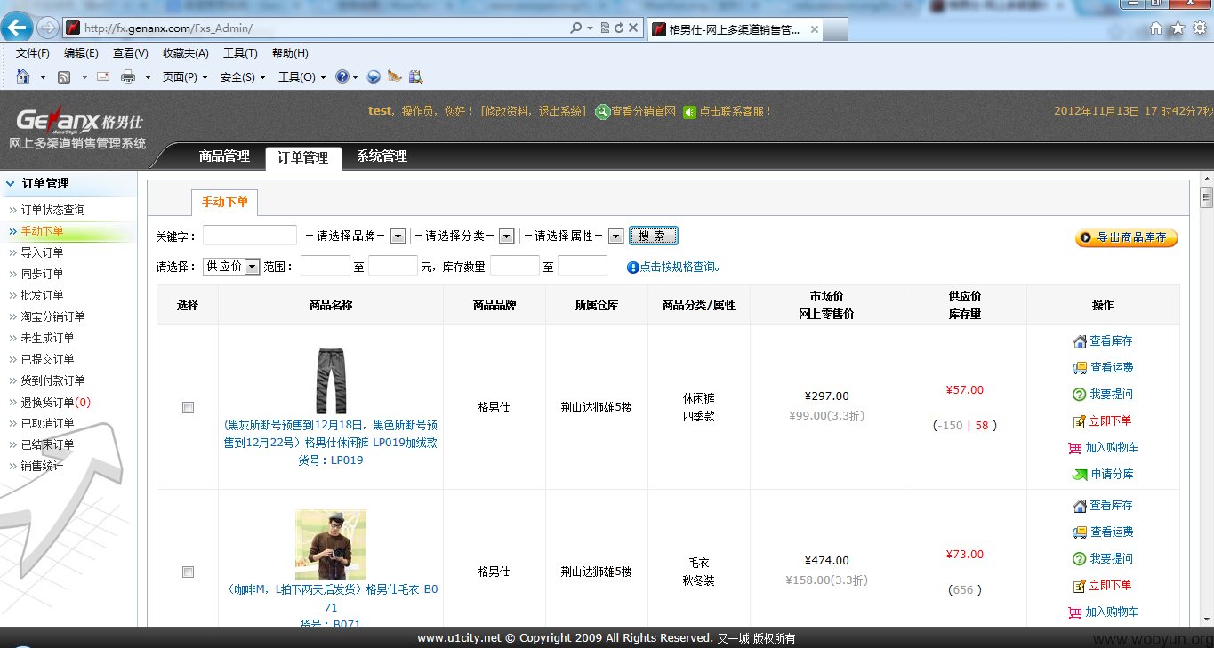1214x648 pixels.
Task: Open the 编辑(E) menu
Action: point(81,53)
